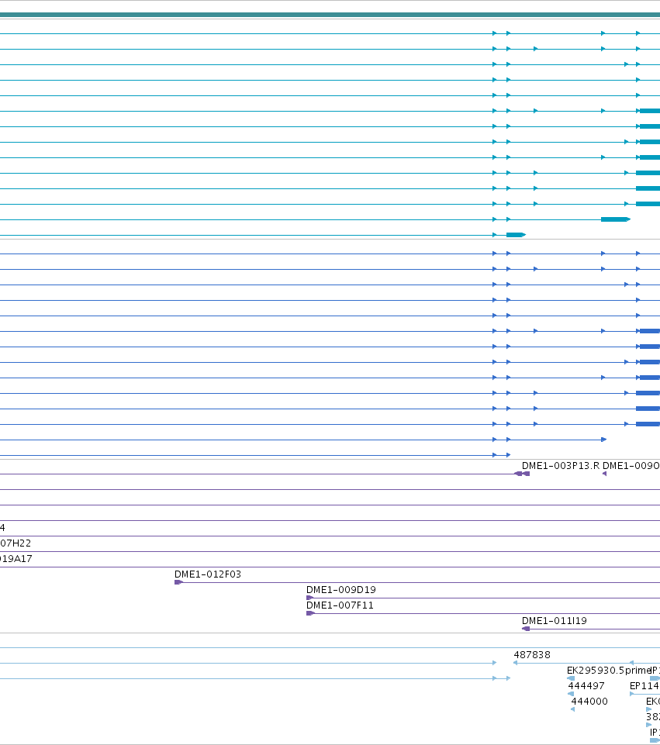Click arrow glyph starting the EP114 feature

(x=631, y=694)
